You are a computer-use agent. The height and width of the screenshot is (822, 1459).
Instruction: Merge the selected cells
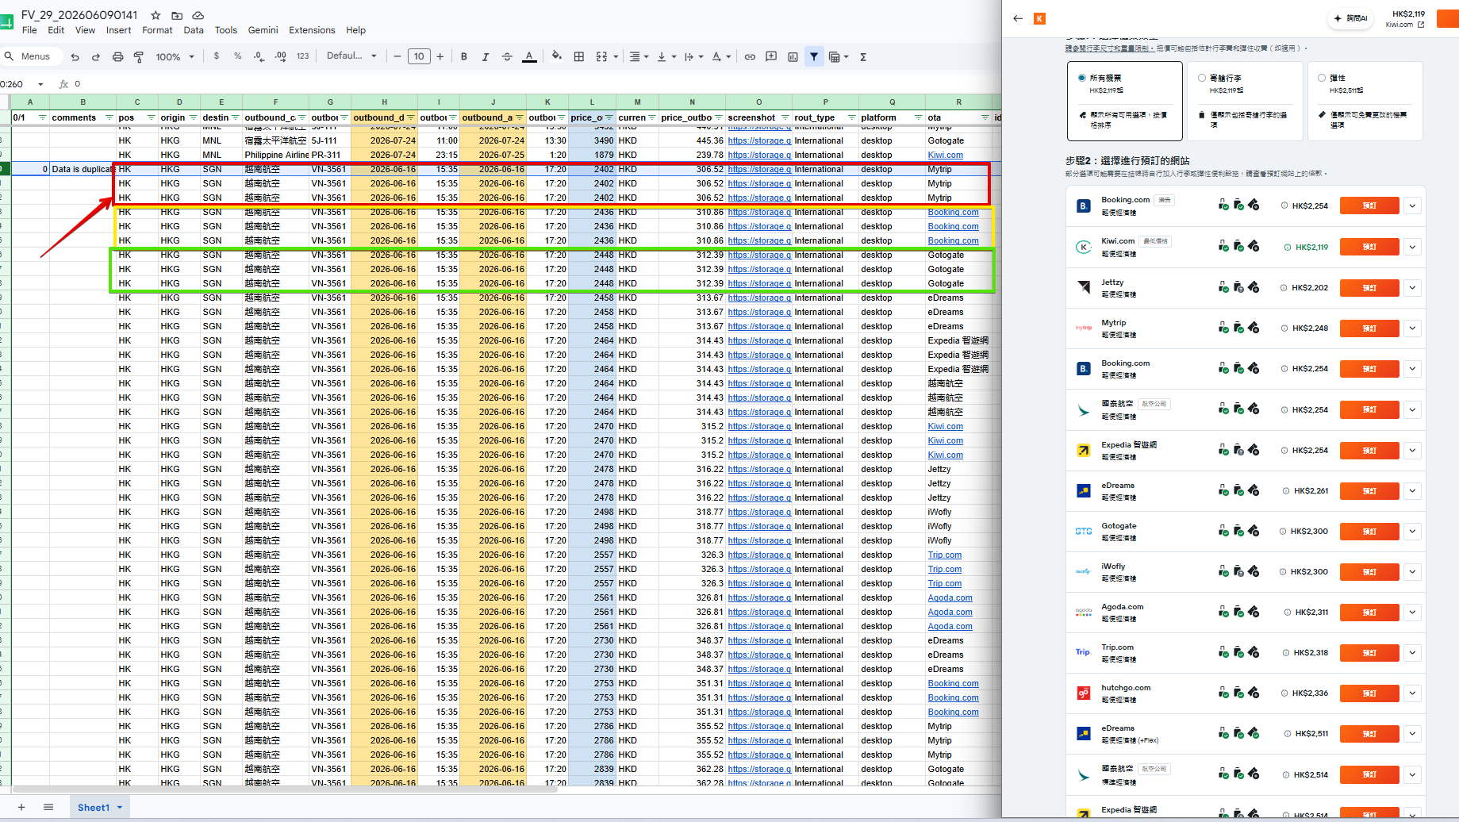601,56
